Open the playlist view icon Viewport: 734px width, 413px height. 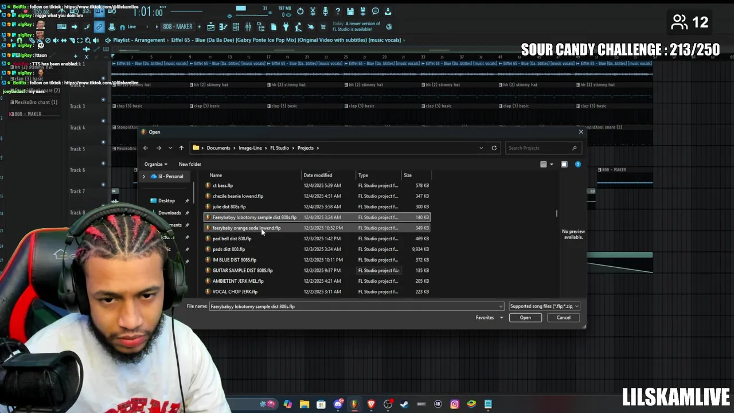pyautogui.click(x=210, y=26)
